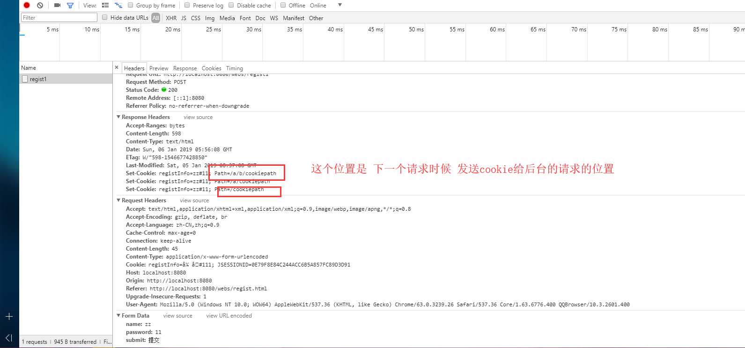
Task: Open the Cookies tab
Action: pyautogui.click(x=212, y=68)
